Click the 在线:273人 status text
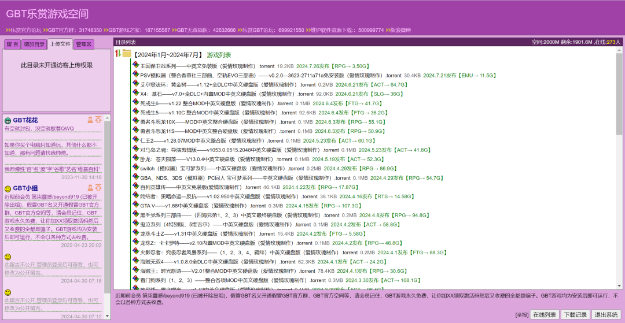The width and height of the screenshot is (625, 323). click(x=607, y=42)
